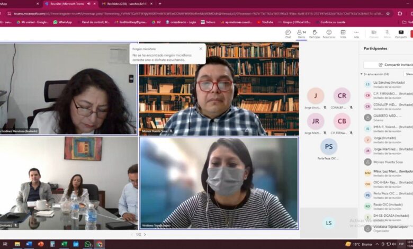Open Tablero bookmark
This screenshot has height=249, width=413.
[x=208, y=22]
